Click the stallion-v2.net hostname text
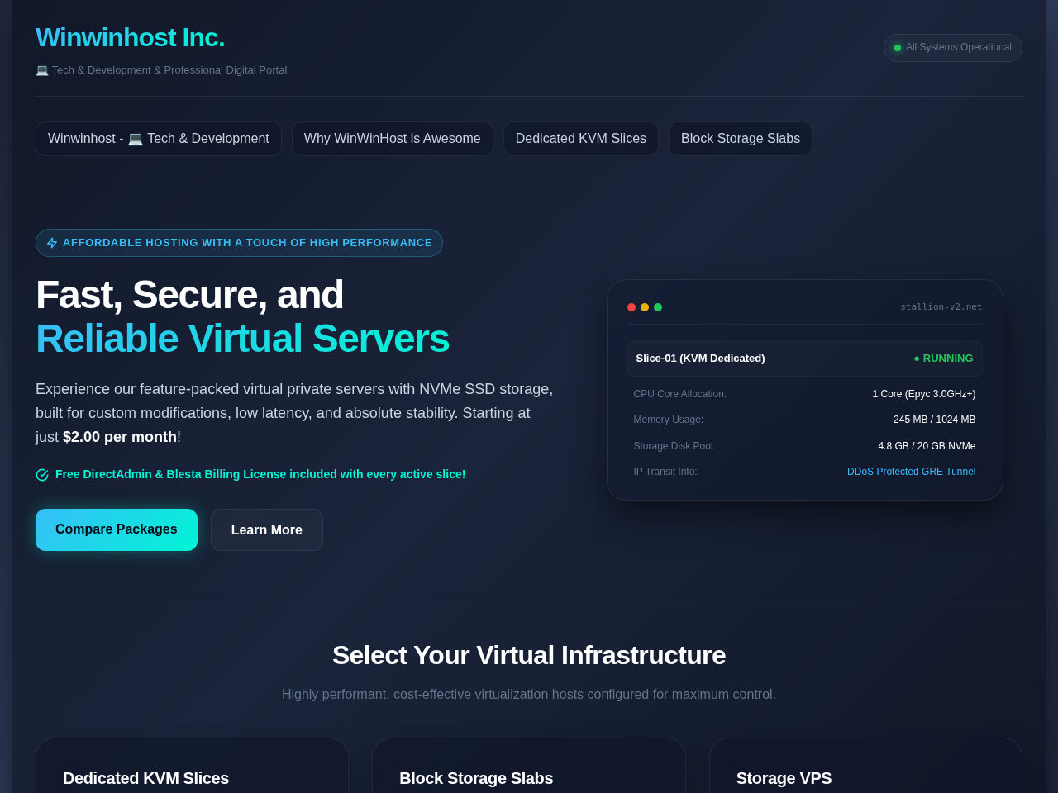Screen dimensions: 1058x793 click(941, 307)
